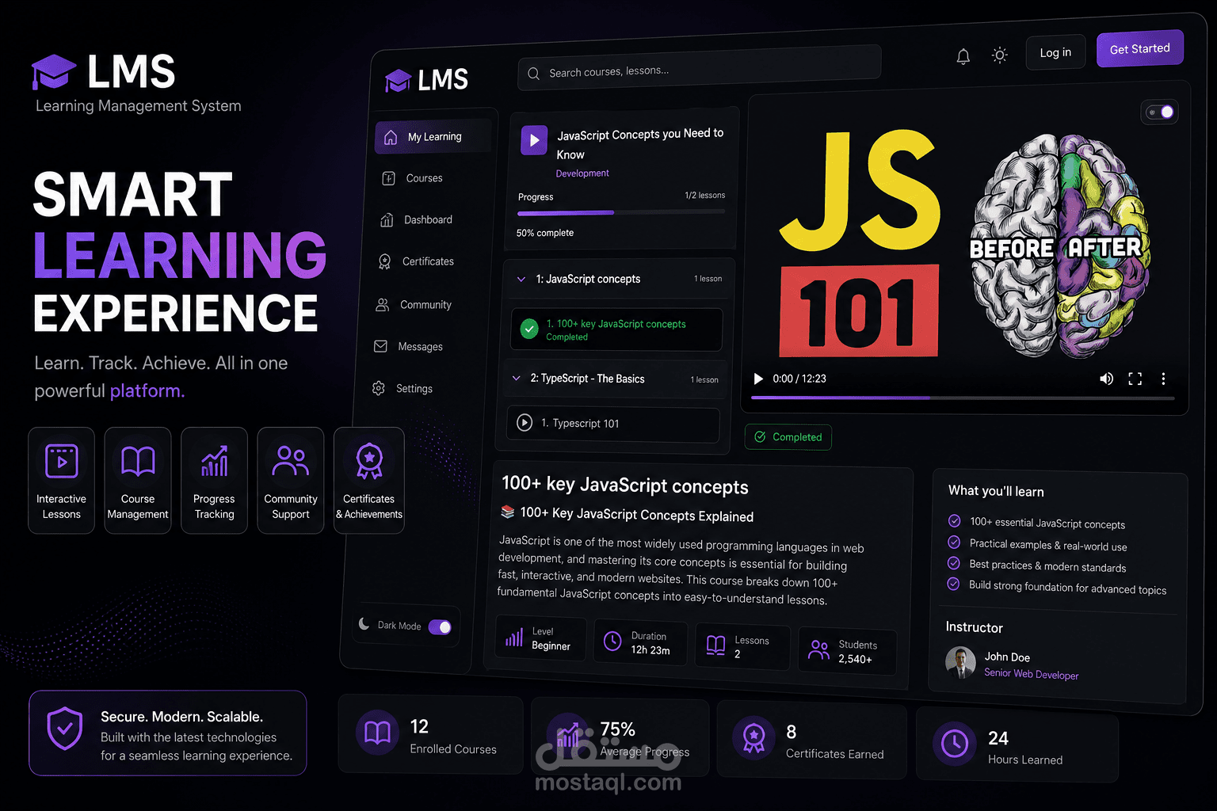Image resolution: width=1217 pixels, height=811 pixels.
Task: Collapse the 2: TypeScript - The Basics section
Action: coord(516,378)
